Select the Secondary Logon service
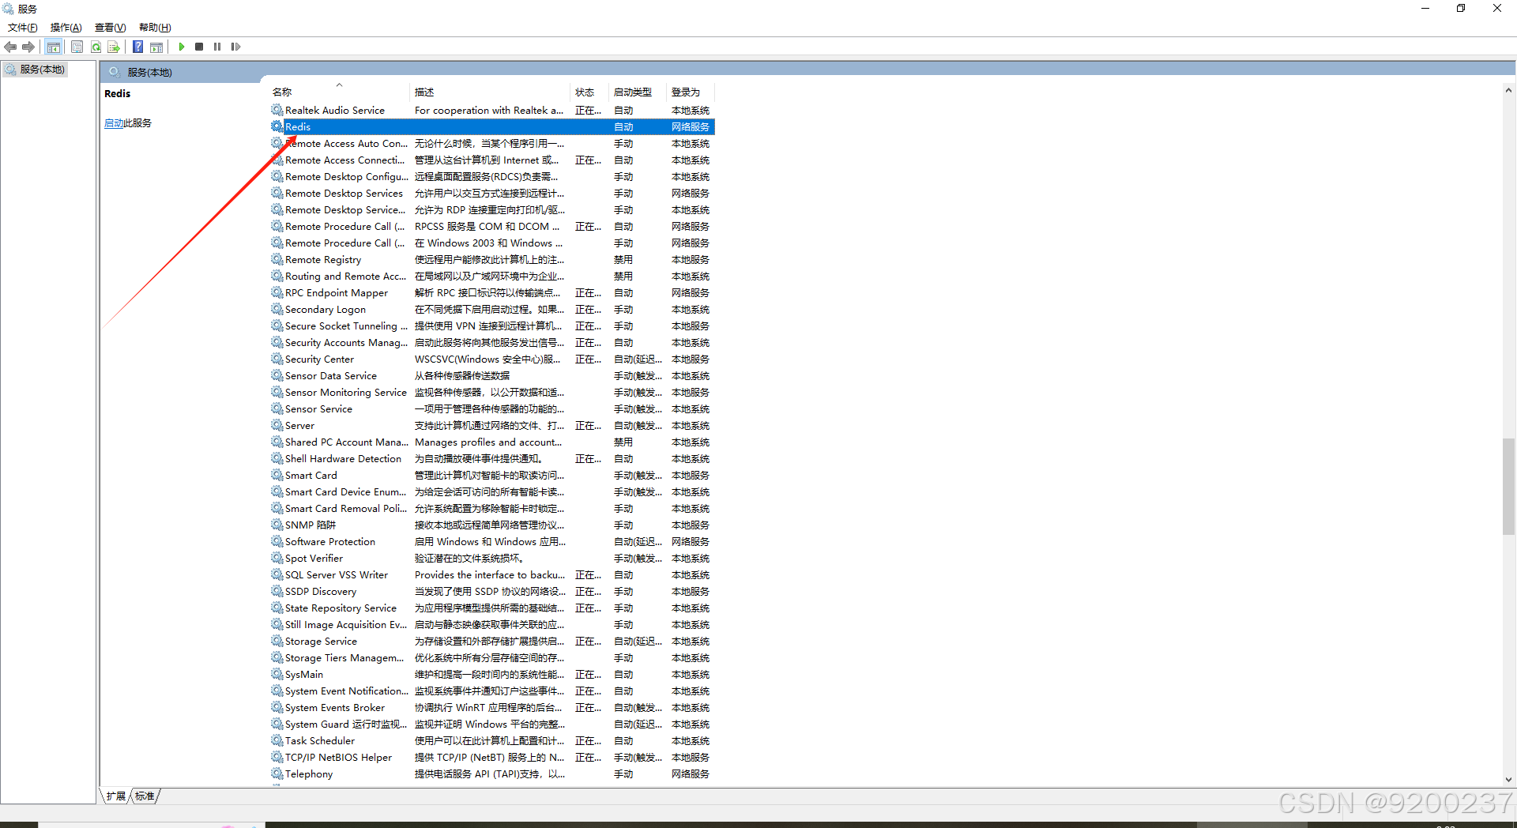Viewport: 1517px width, 828px height. pyautogui.click(x=491, y=309)
